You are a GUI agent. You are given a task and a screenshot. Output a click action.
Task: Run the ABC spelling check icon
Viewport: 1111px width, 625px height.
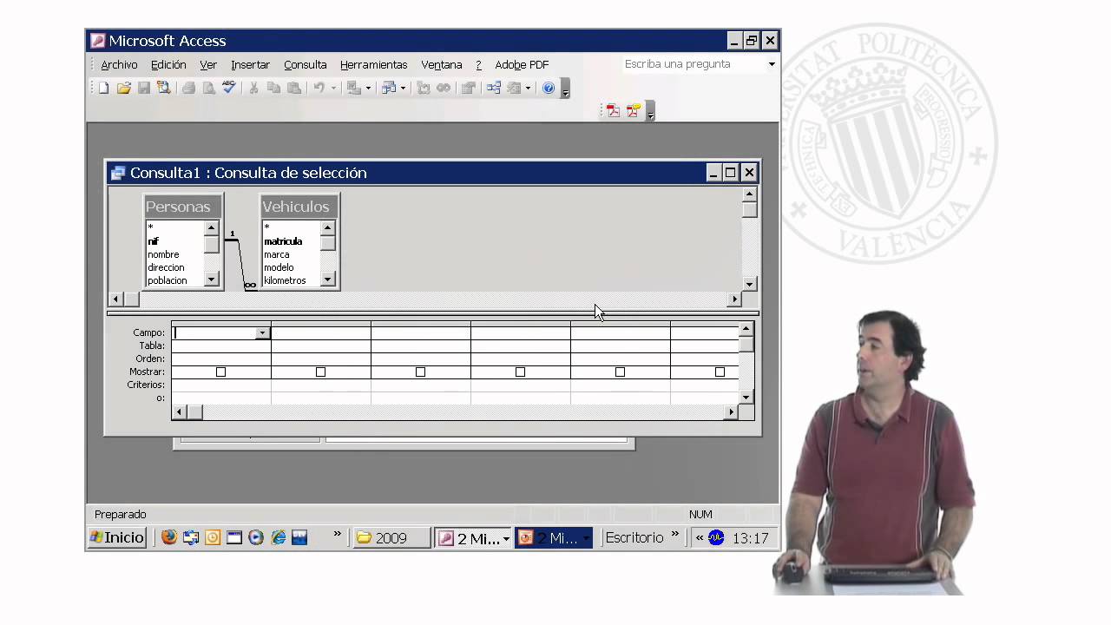228,88
